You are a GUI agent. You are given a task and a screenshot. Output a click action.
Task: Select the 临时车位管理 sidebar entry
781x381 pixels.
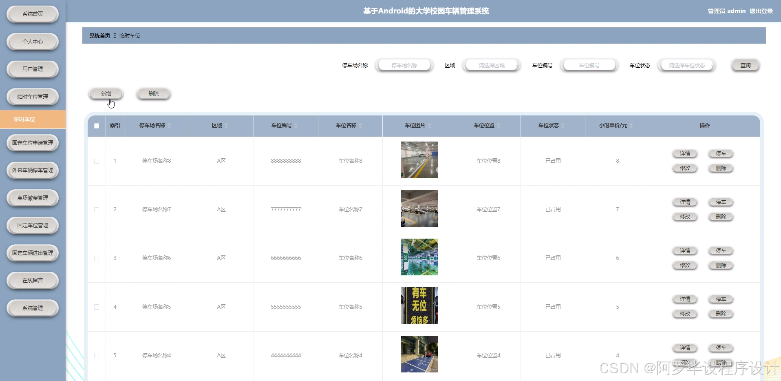tap(32, 97)
